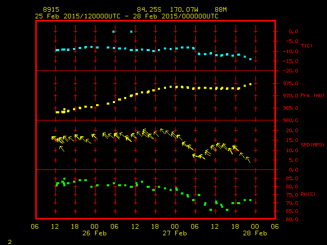The height and width of the screenshot is (245, 327).
Task: Click the 65.0 humidity tick label
Action: click(292, 211)
